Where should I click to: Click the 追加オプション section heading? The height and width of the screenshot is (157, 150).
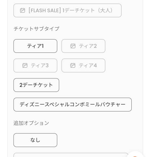tap(31, 123)
